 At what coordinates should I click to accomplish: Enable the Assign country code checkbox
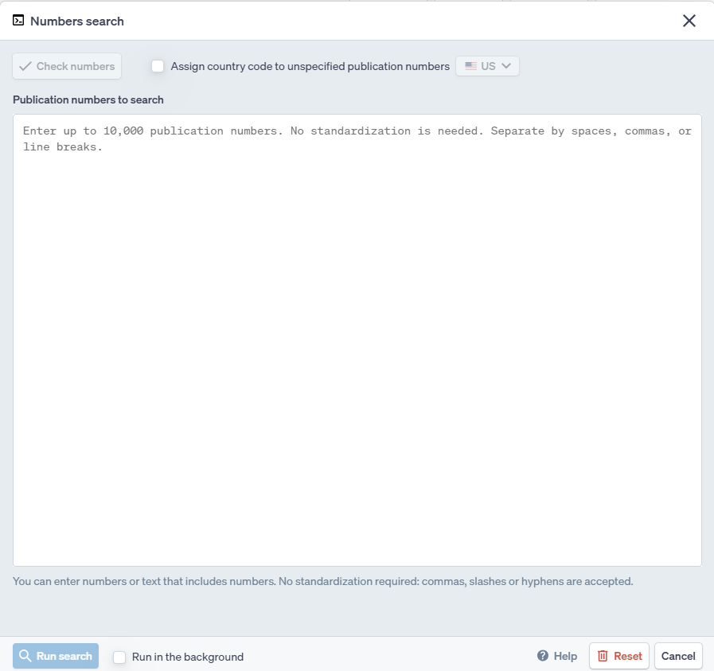(x=158, y=66)
